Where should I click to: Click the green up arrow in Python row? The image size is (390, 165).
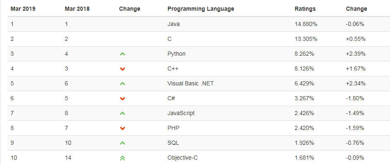point(123,54)
